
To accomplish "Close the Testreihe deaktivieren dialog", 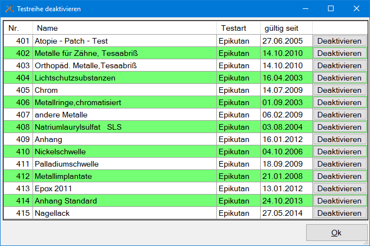I will [x=357, y=9].
